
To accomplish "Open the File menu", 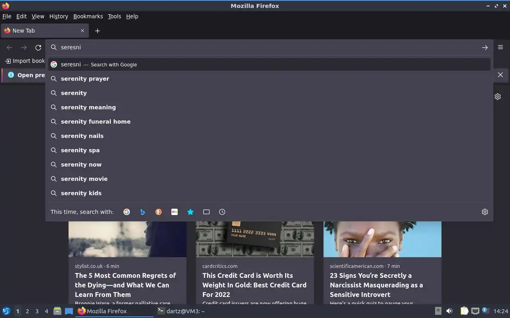I will (7, 16).
